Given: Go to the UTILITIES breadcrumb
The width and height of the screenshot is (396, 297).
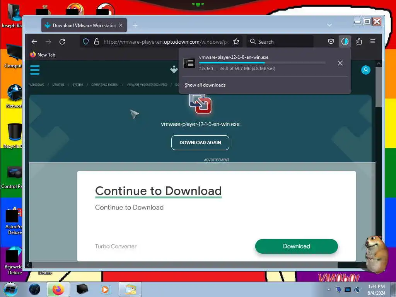Looking at the screenshot, I should coord(58,85).
